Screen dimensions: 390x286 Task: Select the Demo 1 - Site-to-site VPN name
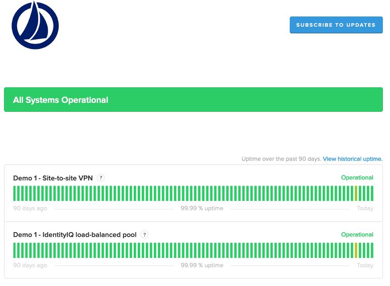click(53, 178)
